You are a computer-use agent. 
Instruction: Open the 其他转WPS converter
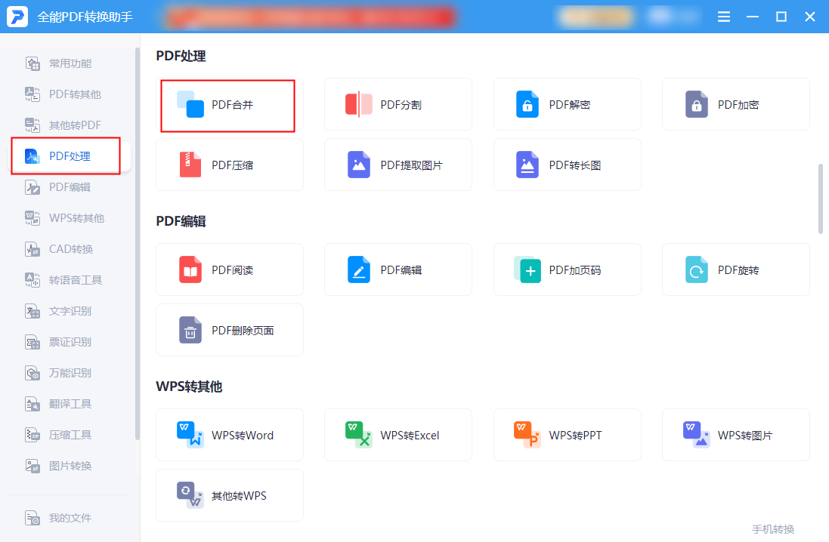[x=230, y=495]
